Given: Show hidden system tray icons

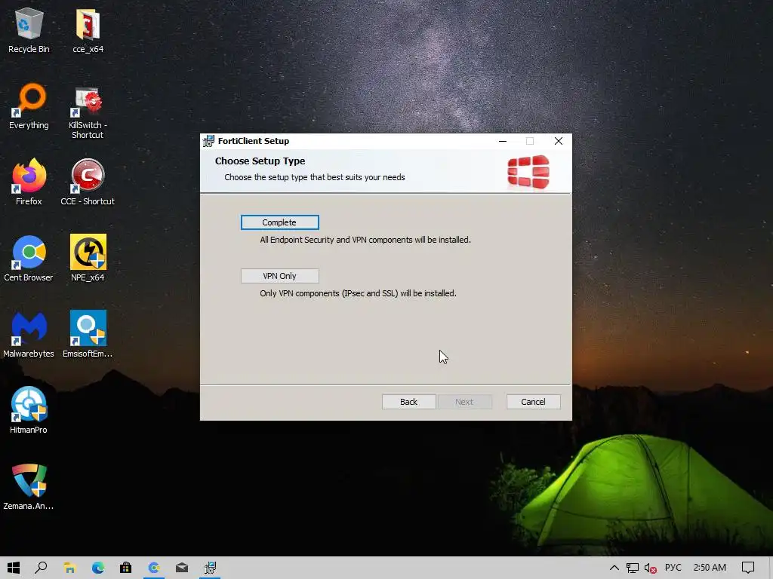Looking at the screenshot, I should click(x=614, y=568).
